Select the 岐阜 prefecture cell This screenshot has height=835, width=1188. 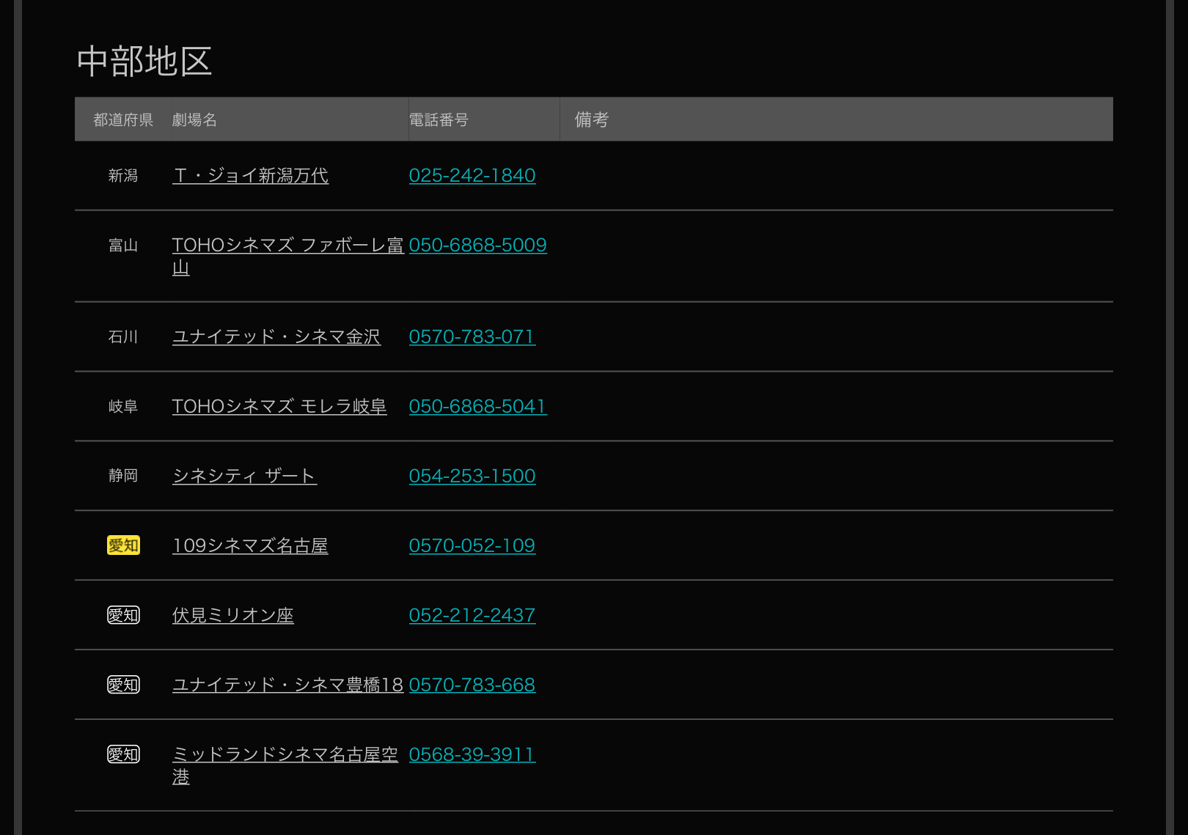(123, 407)
